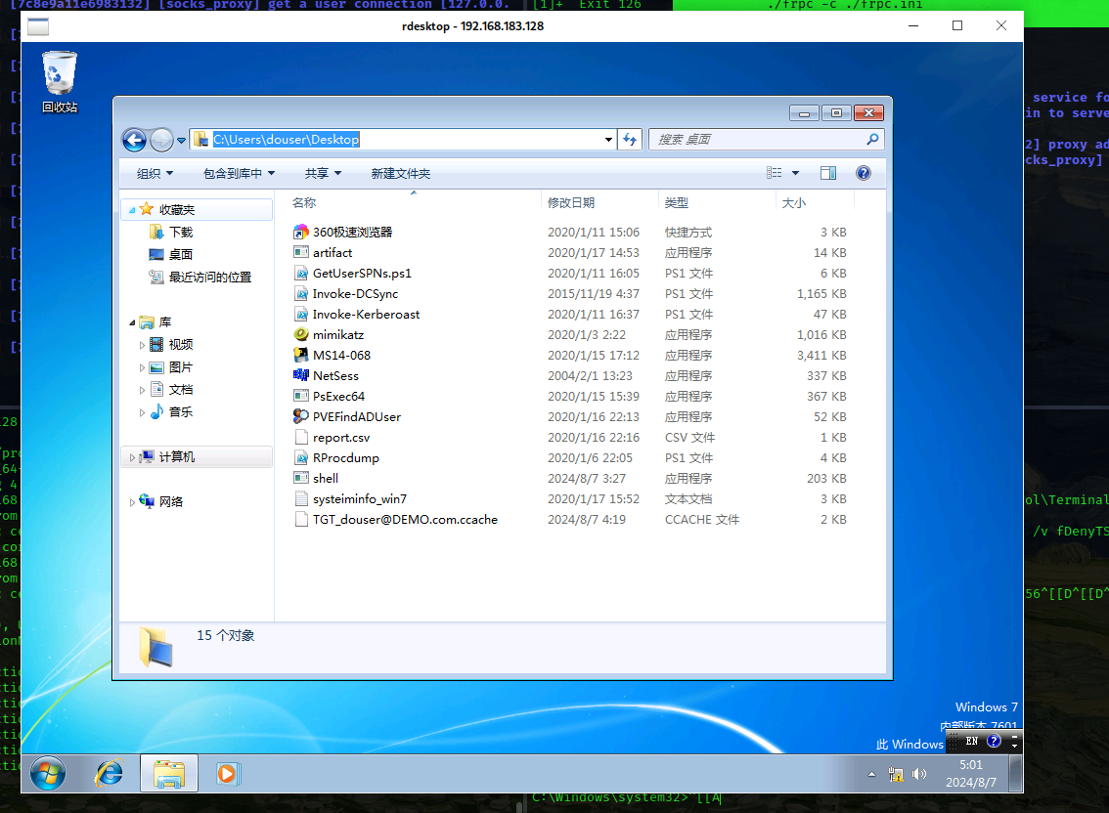
Task: Toggle the preview pane button
Action: [x=828, y=173]
